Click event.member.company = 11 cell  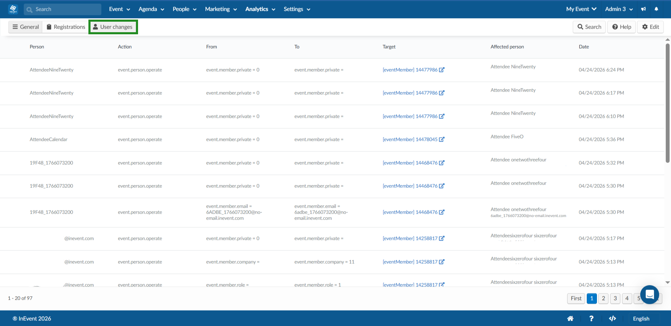point(324,262)
